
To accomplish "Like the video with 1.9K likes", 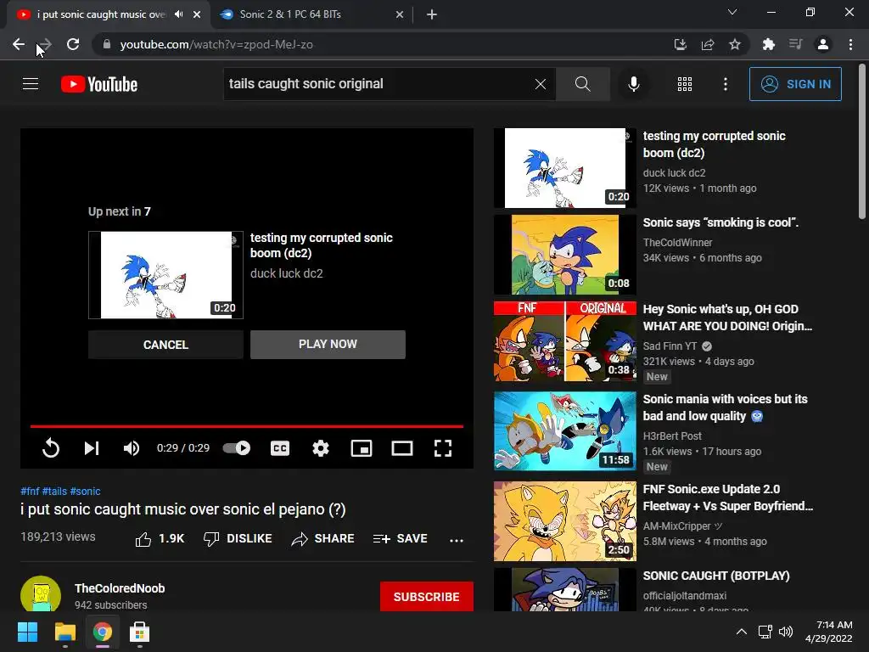I will tap(160, 538).
